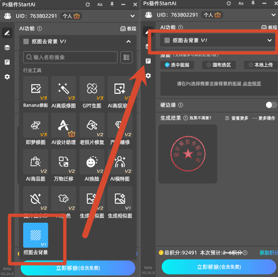Expand the UID account chevron in left panel
278x277 pixels.
pos(133,16)
